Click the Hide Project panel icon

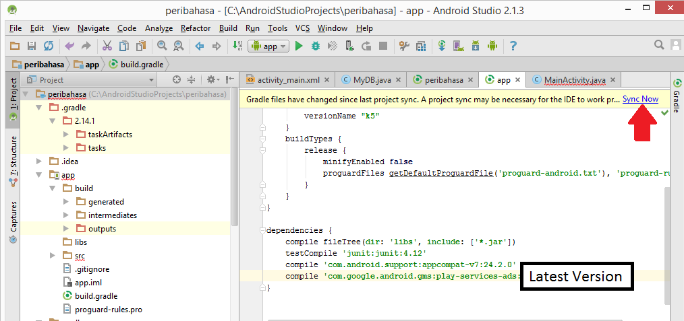click(230, 79)
